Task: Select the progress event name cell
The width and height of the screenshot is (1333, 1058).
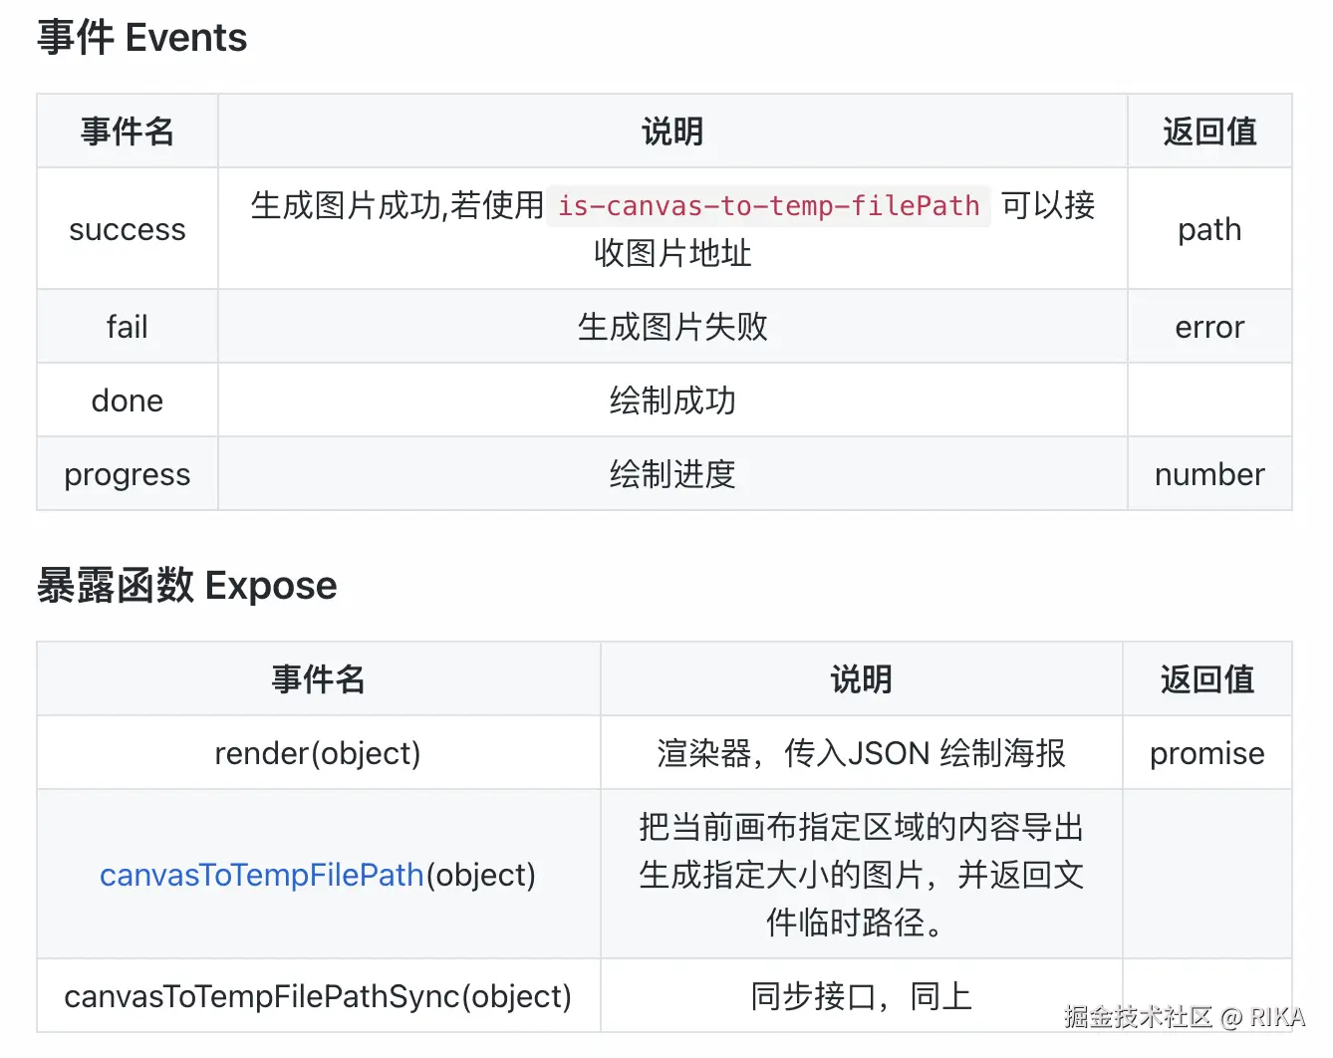Action: coord(128,474)
